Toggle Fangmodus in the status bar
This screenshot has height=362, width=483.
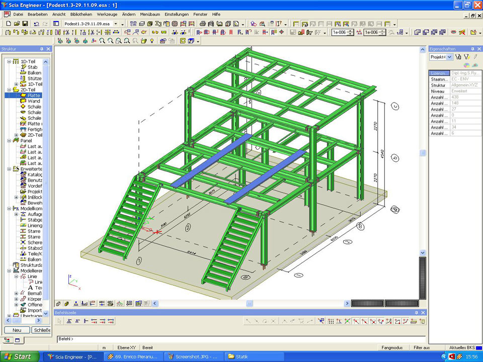[391, 347]
